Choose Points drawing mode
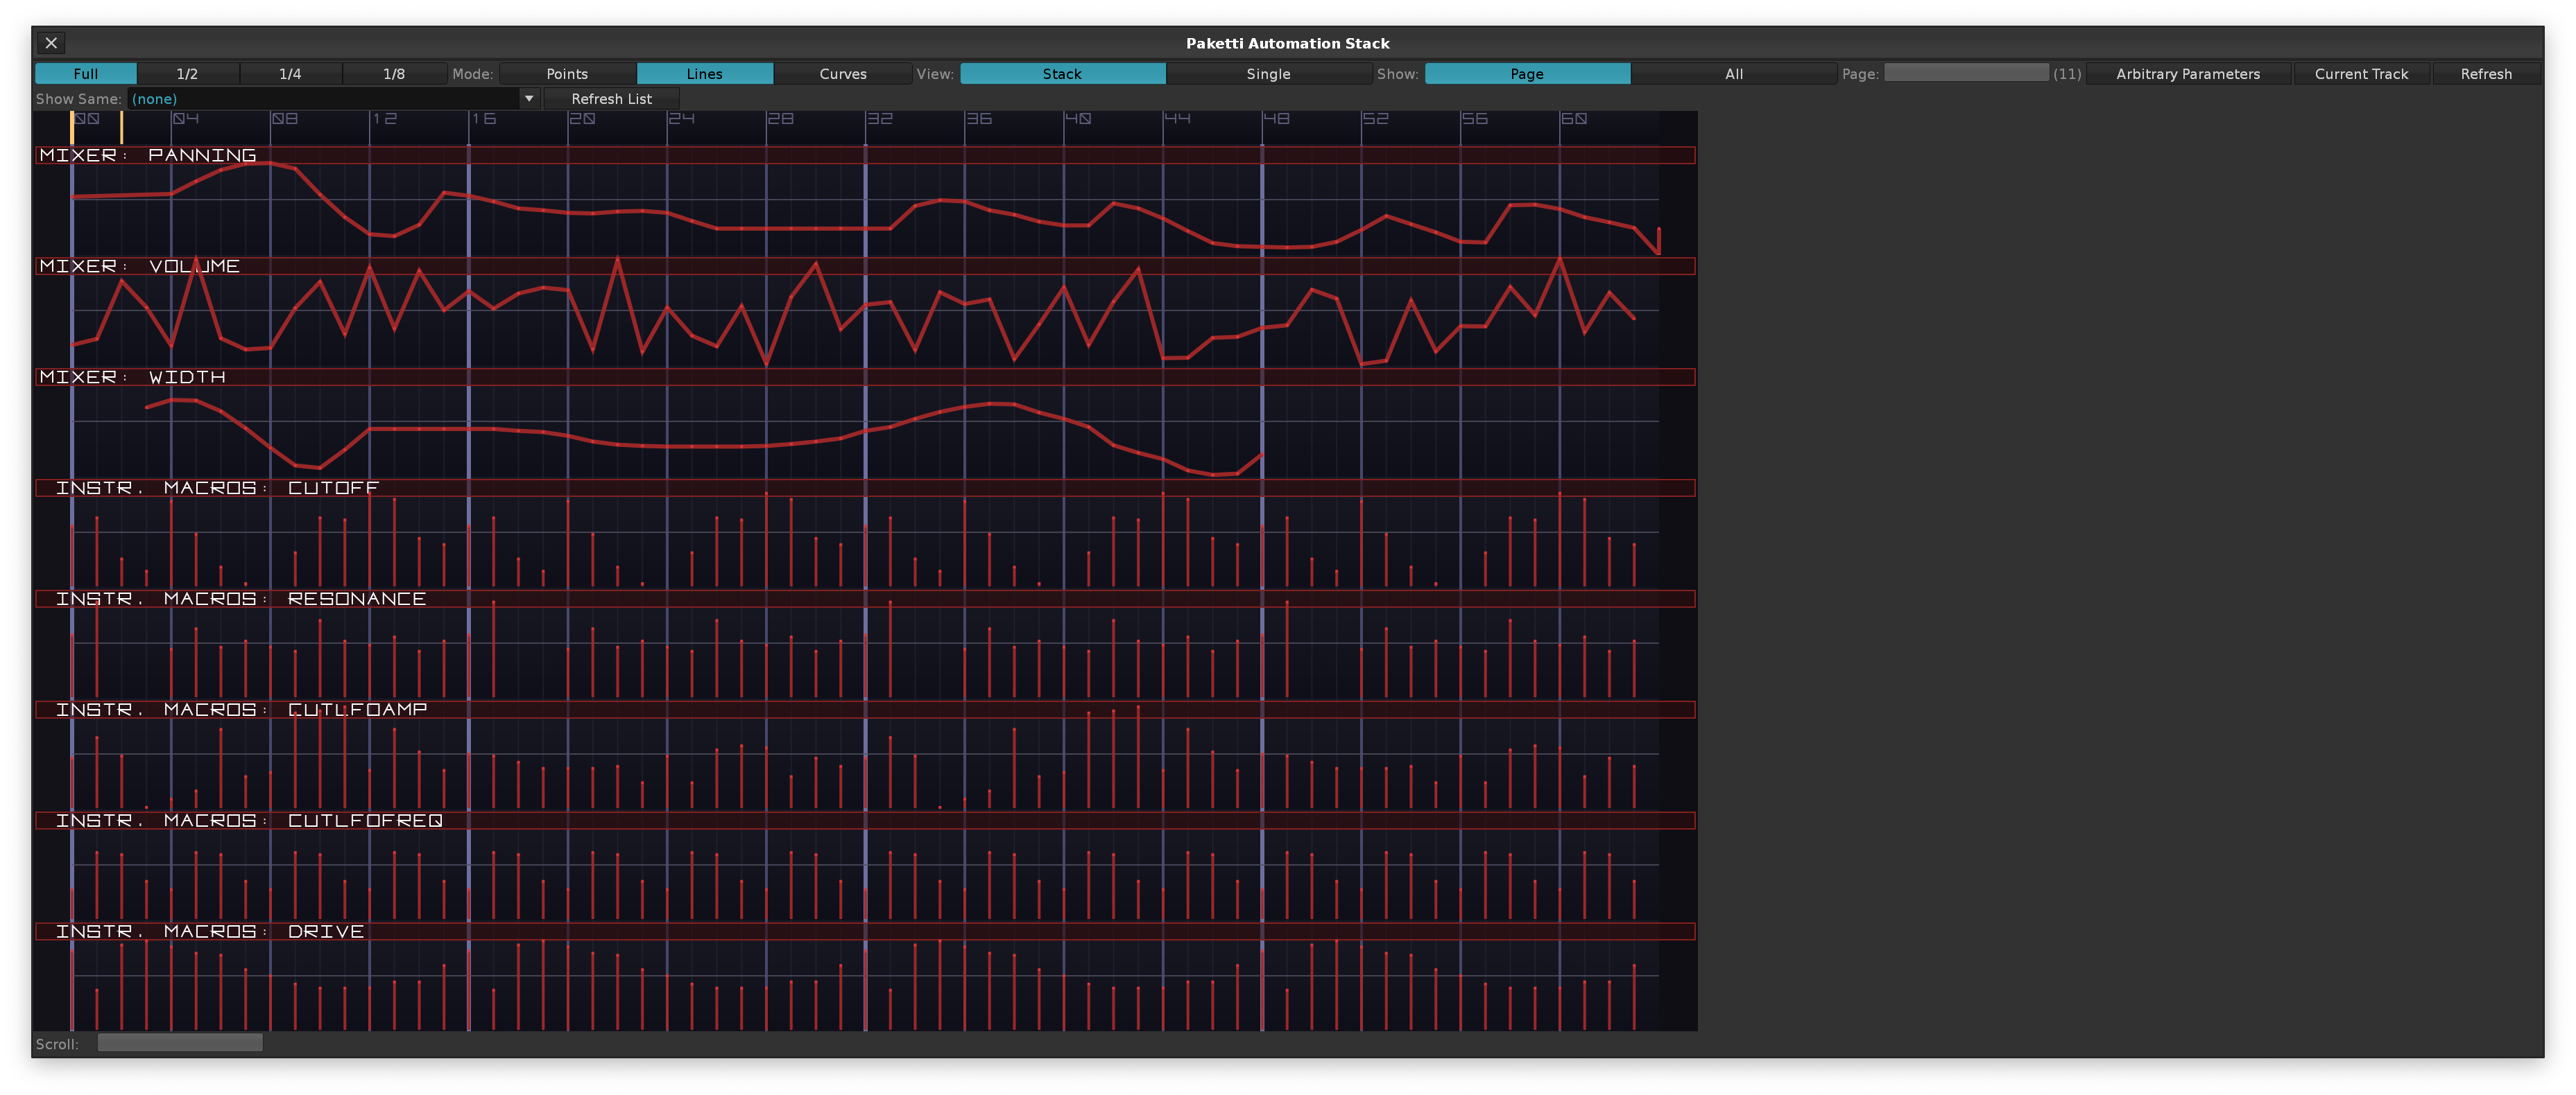 pos(567,74)
